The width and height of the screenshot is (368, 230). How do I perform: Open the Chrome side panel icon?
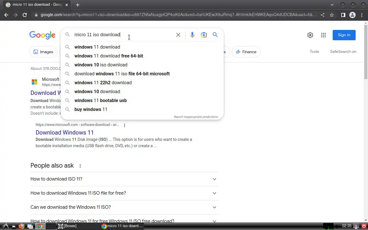point(343,15)
